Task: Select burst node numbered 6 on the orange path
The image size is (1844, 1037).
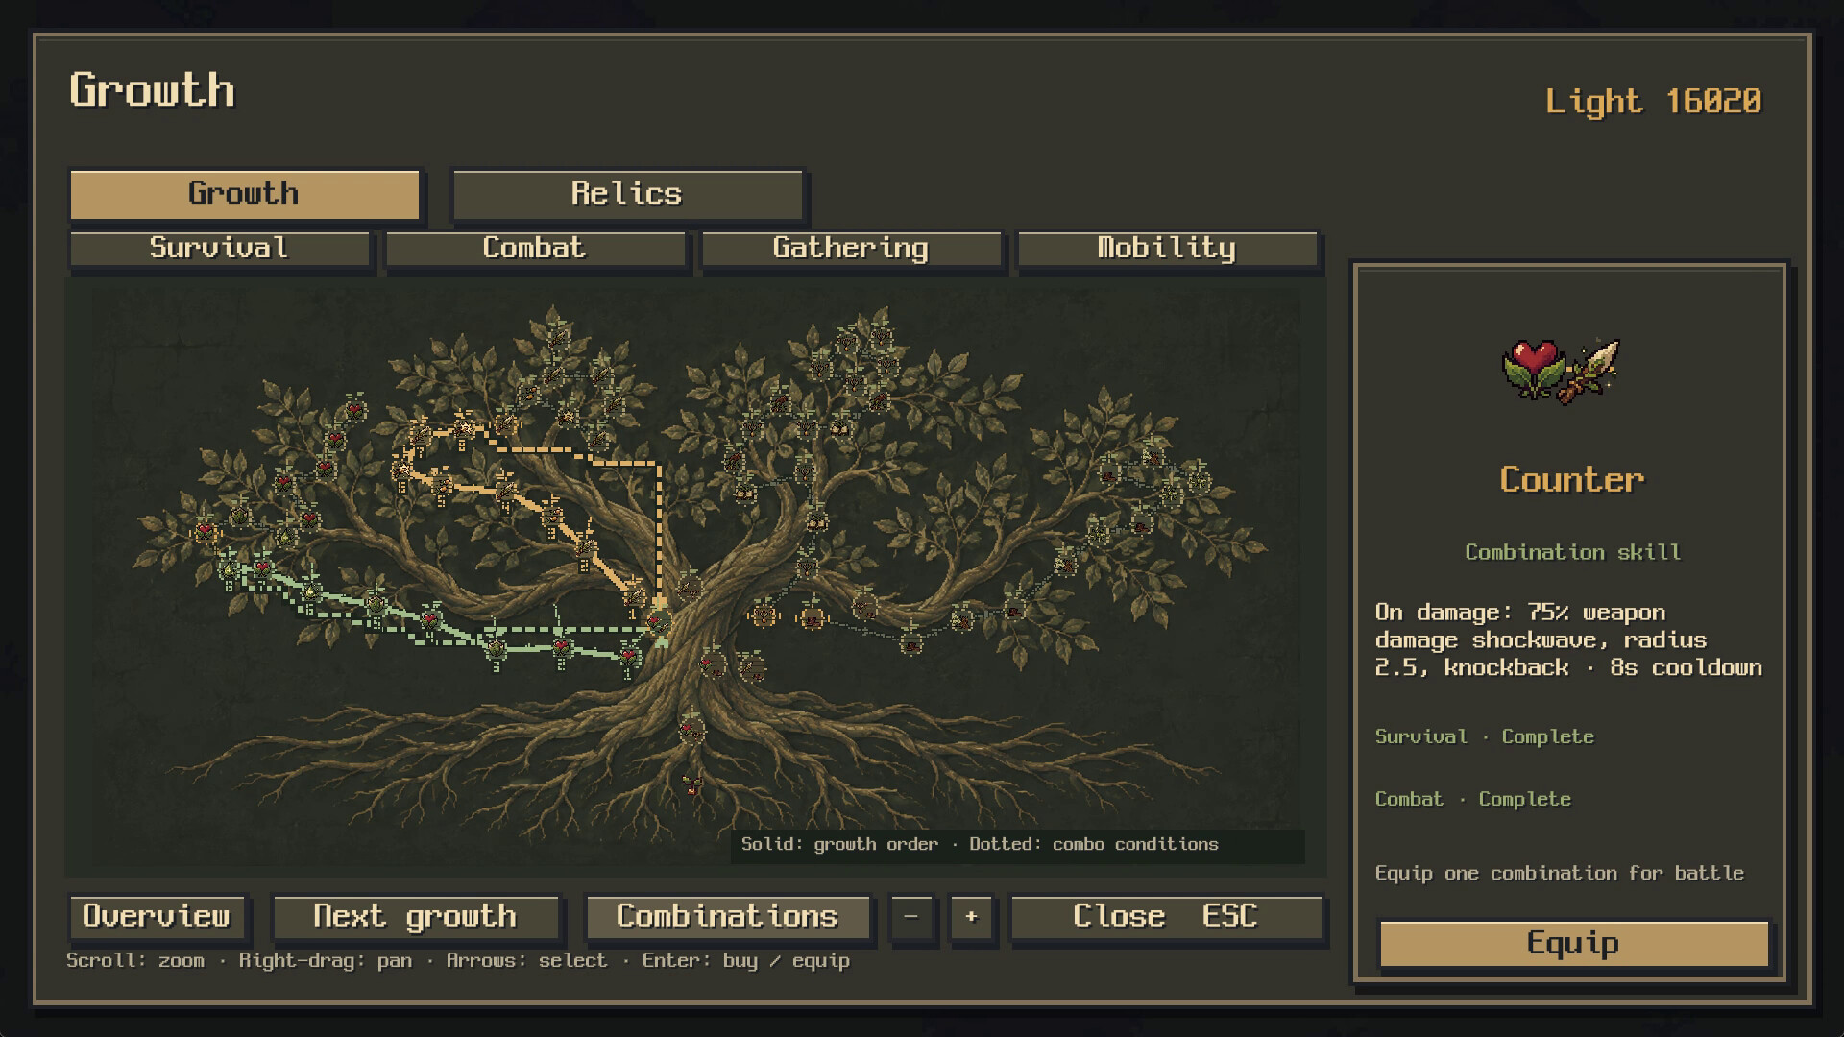Action: click(401, 470)
